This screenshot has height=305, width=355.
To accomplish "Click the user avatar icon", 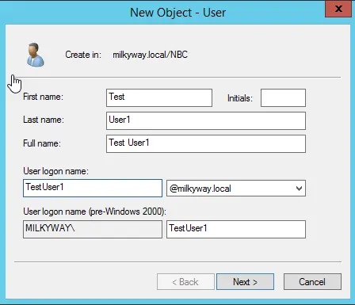I will (x=36, y=55).
